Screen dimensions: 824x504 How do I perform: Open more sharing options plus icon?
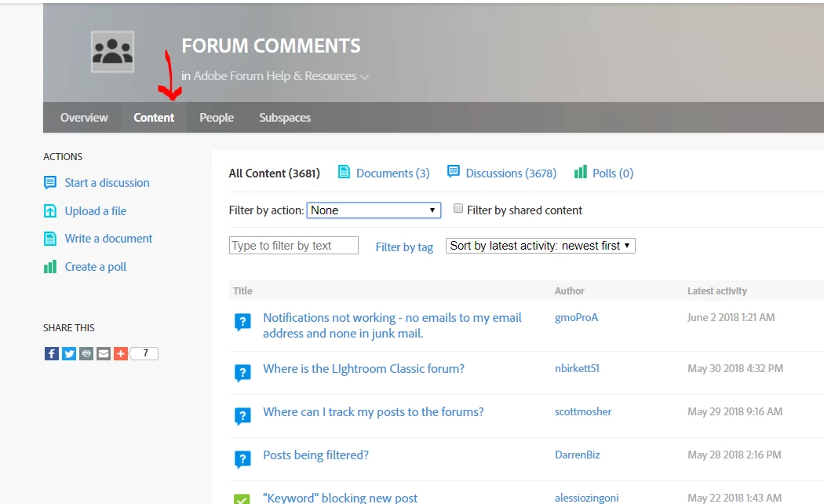[121, 354]
